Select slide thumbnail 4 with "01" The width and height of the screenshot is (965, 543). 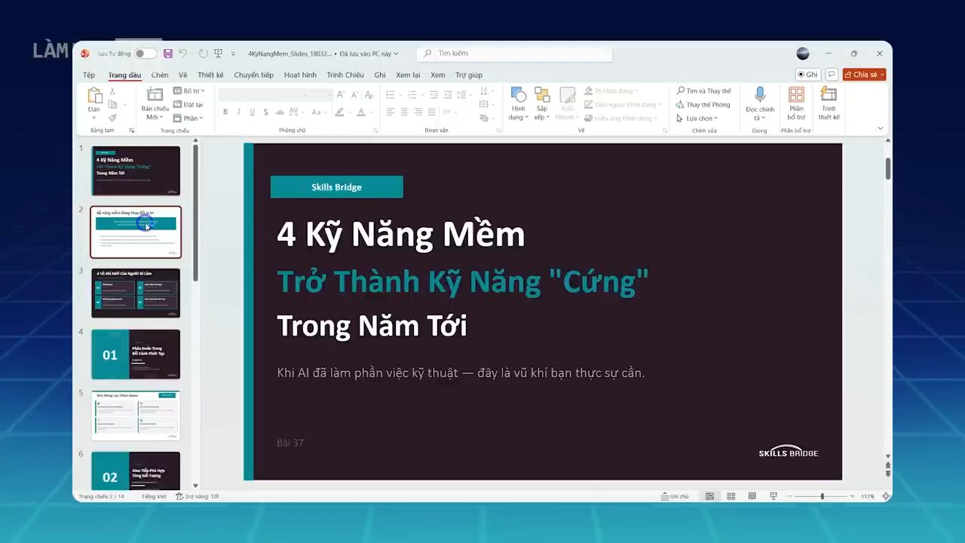click(136, 354)
